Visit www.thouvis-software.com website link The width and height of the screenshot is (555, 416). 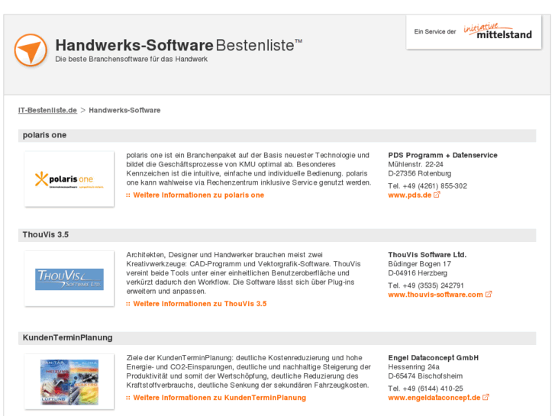pyautogui.click(x=435, y=295)
